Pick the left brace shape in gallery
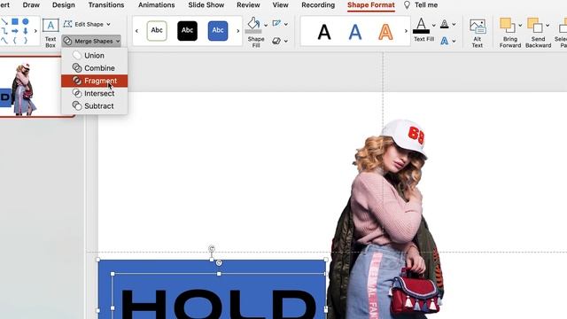This screenshot has height=319, width=567. click(x=15, y=41)
